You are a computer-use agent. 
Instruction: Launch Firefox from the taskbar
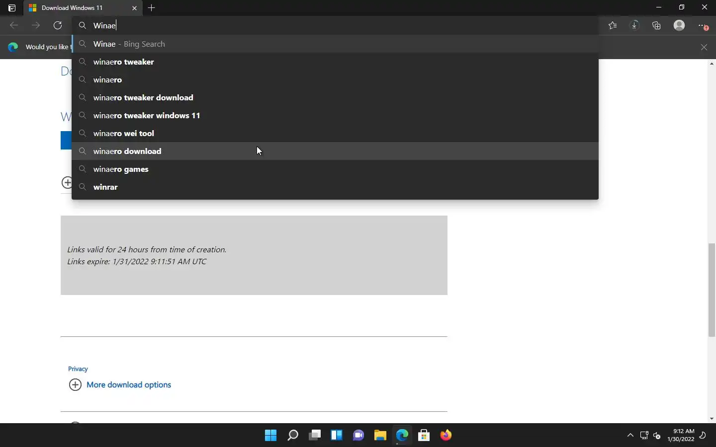[446, 435]
